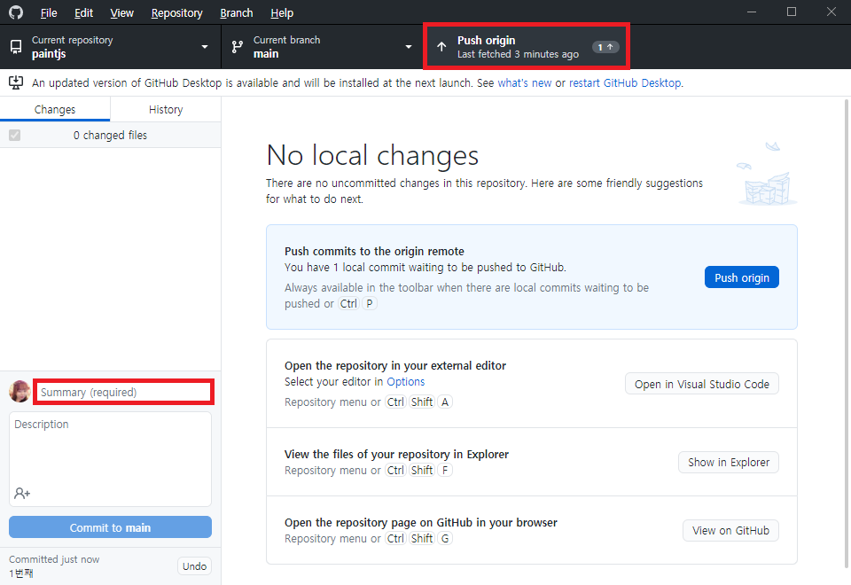This screenshot has width=851, height=585.
Task: Click the repository monitor icon beside paintjs
Action: [x=16, y=47]
